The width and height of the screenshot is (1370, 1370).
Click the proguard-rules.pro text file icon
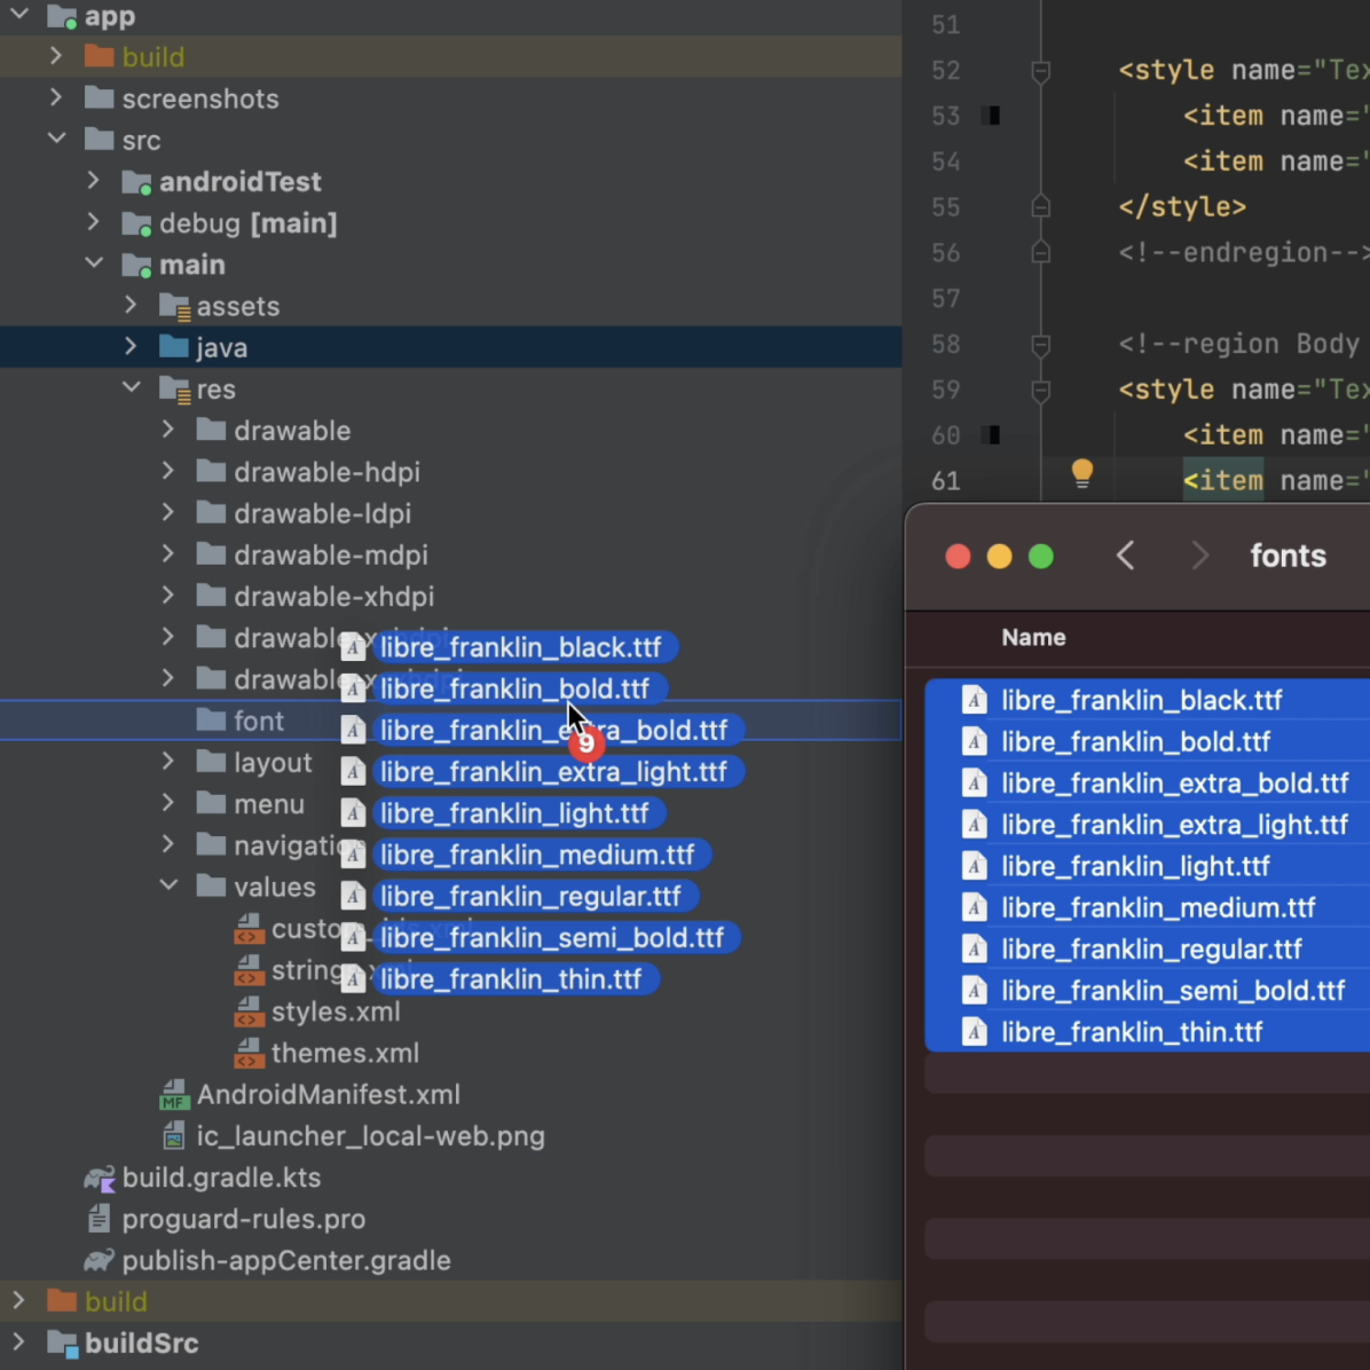99,1219
